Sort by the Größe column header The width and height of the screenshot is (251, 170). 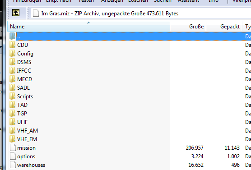point(188,27)
